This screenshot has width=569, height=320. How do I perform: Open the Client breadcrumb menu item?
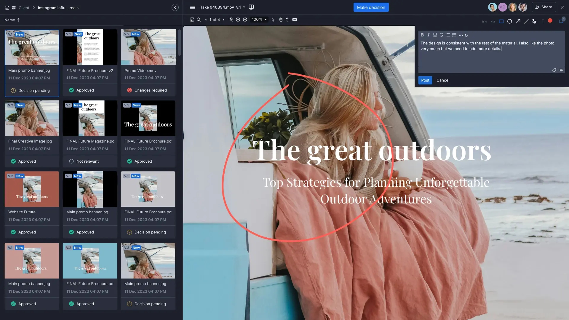pyautogui.click(x=24, y=8)
